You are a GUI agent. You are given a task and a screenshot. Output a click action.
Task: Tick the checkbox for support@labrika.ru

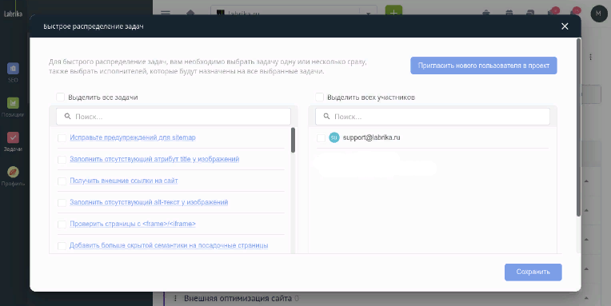(x=321, y=137)
